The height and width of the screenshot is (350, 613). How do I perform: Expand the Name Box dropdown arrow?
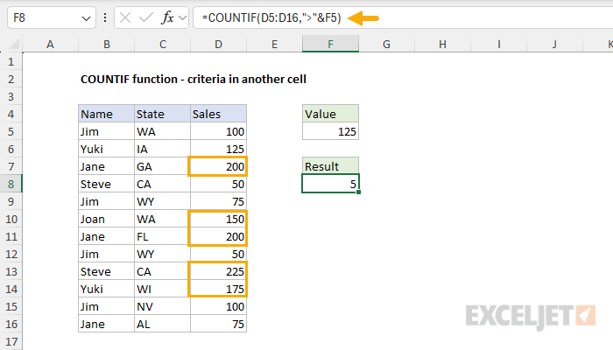[x=86, y=18]
